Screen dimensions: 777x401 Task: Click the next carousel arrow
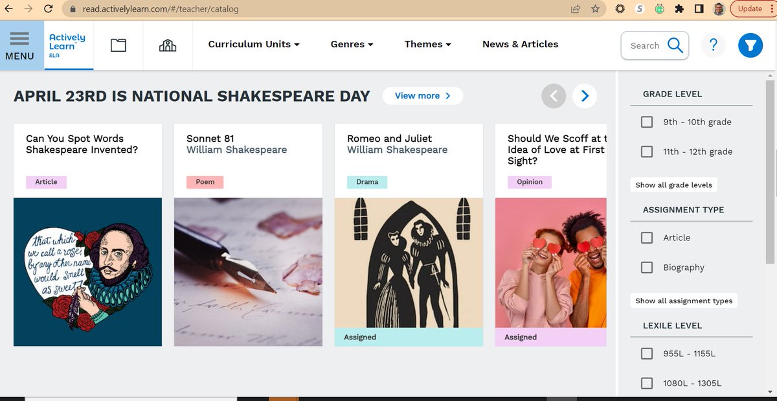coord(585,95)
